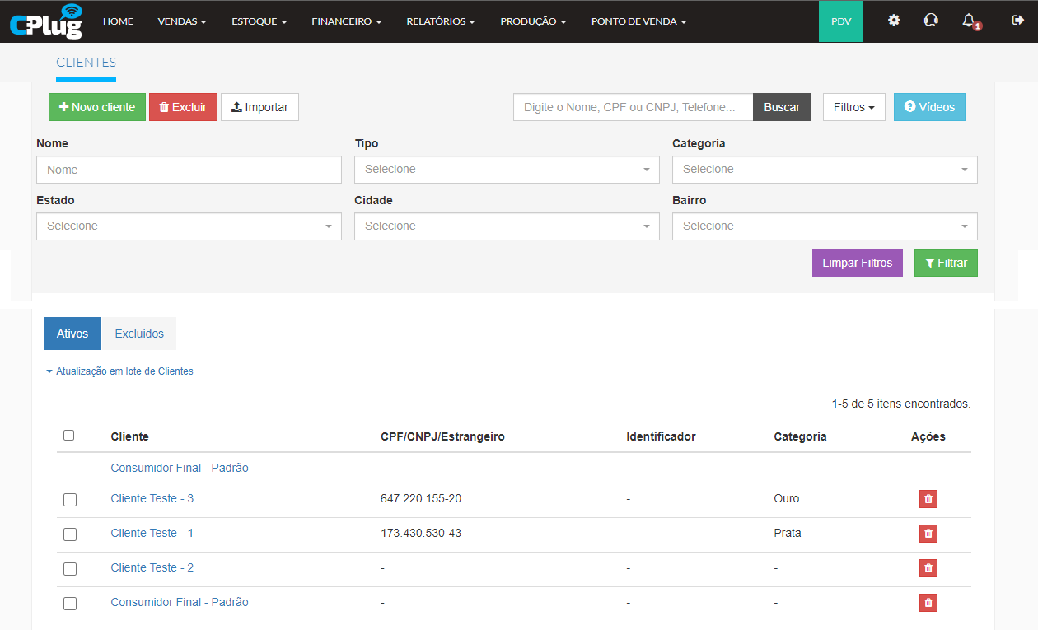This screenshot has width=1038, height=630.
Task: Click the Prata category cell
Action: [788, 533]
